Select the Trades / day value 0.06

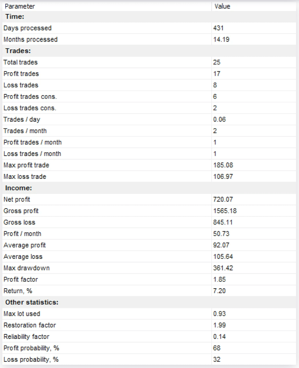pyautogui.click(x=219, y=119)
